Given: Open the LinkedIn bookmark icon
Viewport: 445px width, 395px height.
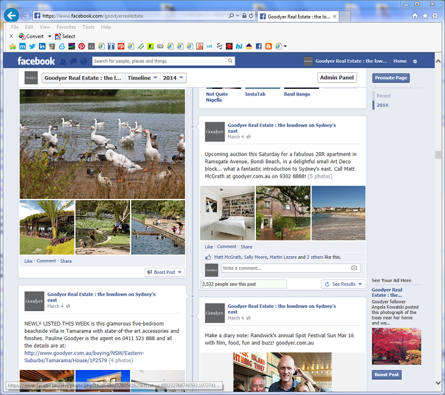Looking at the screenshot, I should tap(42, 46).
